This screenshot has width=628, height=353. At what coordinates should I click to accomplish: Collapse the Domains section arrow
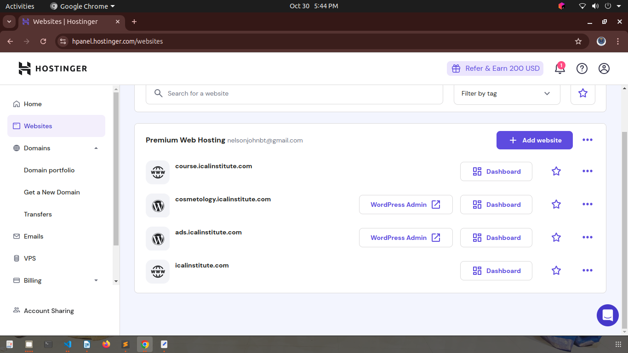96,148
